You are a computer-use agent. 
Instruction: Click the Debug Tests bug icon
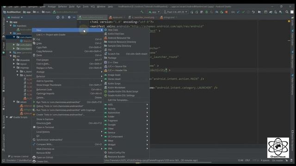pos(34,106)
